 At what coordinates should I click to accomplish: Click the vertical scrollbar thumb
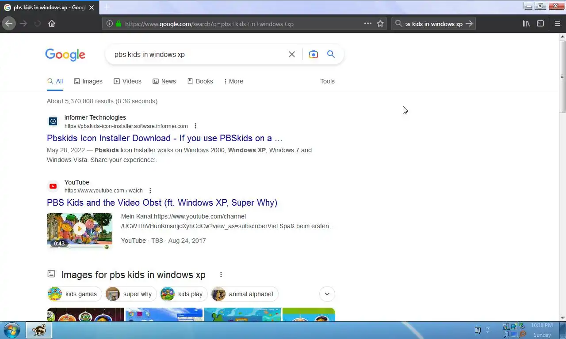point(562,76)
